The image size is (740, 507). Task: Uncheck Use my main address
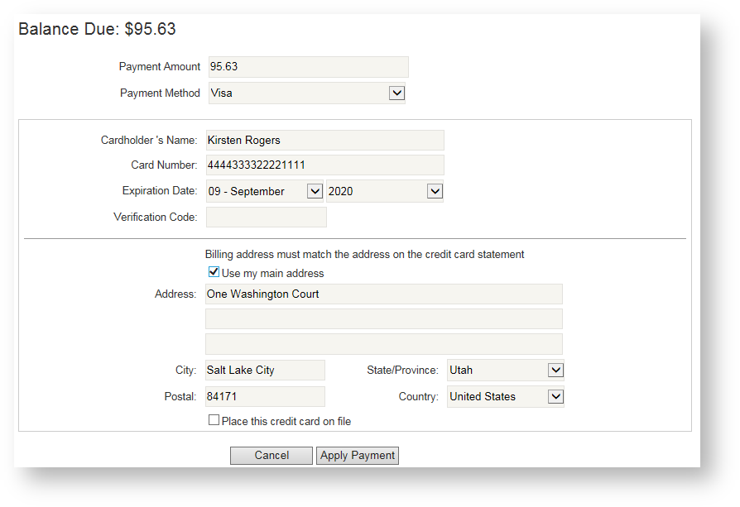[214, 271]
